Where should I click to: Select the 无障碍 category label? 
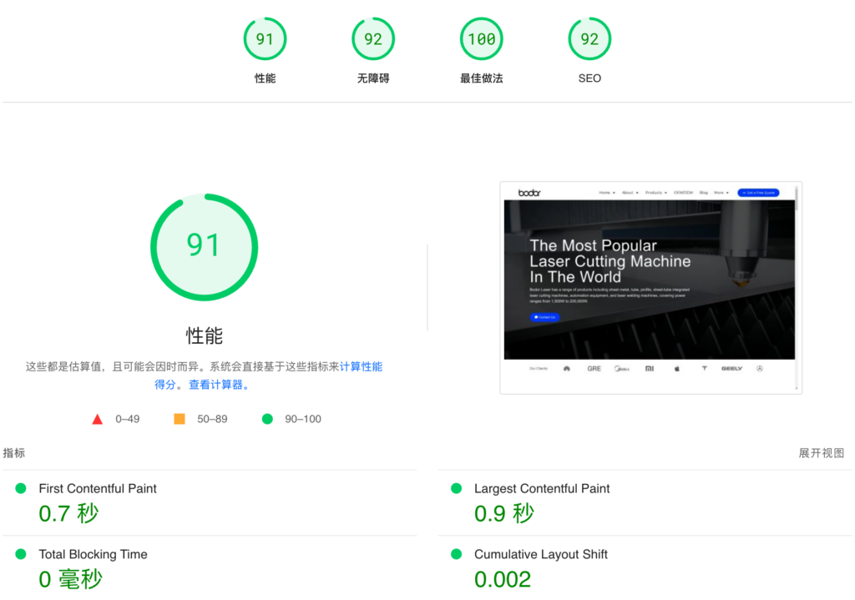[373, 78]
